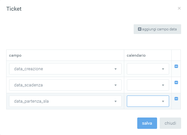
Task: Open calendario dropdown for data_creazione row
Action: coord(148,69)
